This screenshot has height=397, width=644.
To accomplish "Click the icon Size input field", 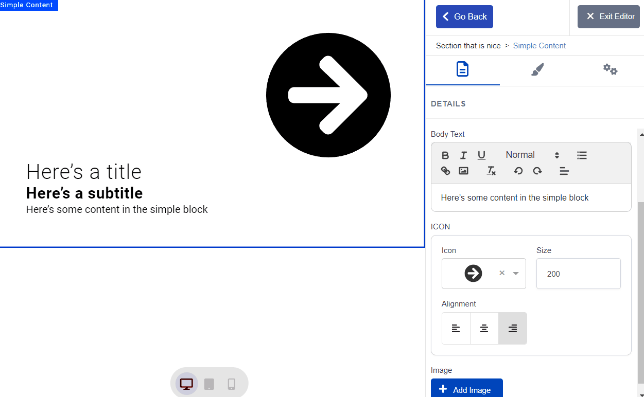I will (x=578, y=274).
